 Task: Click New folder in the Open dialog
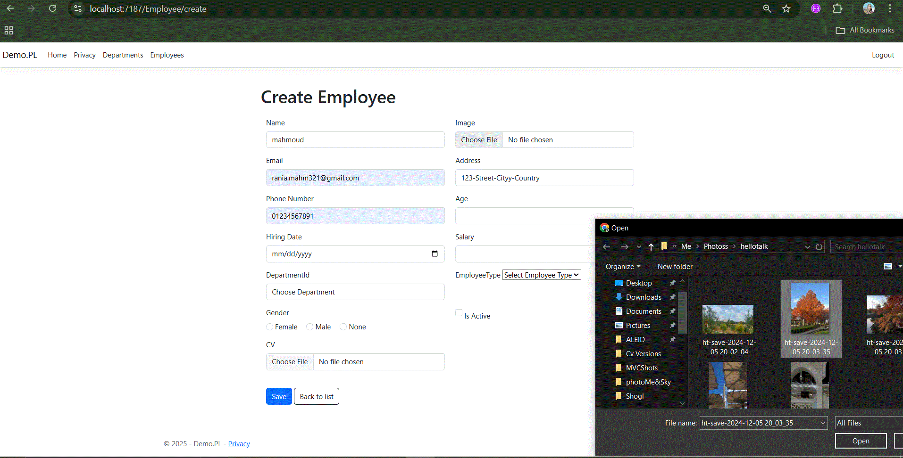[675, 267]
